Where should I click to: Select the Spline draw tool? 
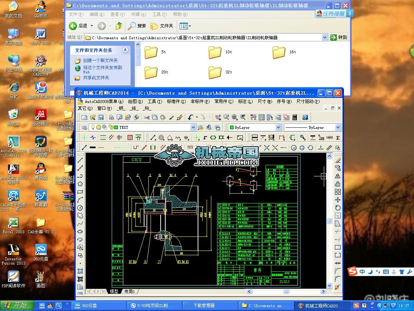pyautogui.click(x=80, y=224)
